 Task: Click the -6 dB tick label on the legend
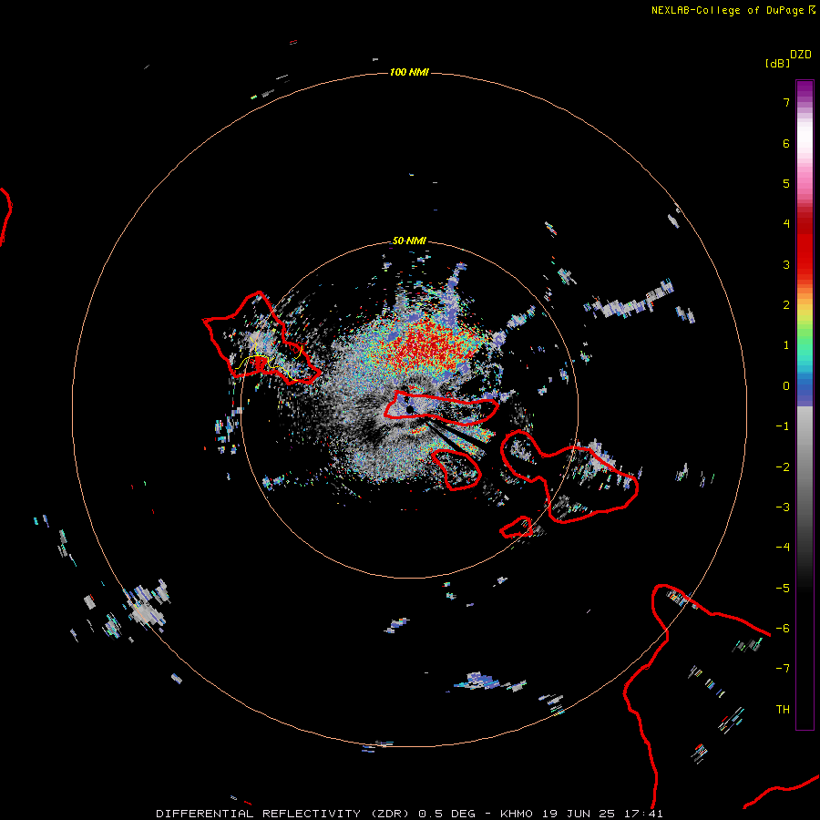point(783,629)
